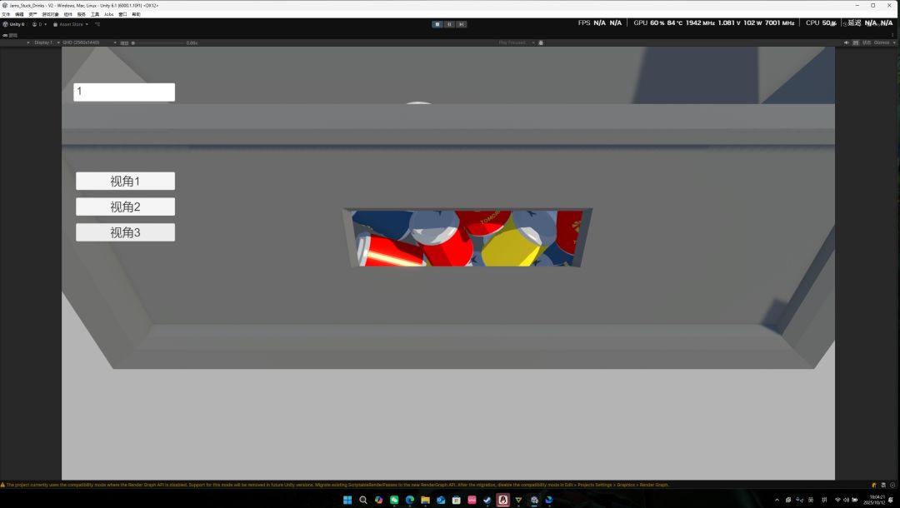Open the 资产 menu
This screenshot has width=900, height=508.
32,14
